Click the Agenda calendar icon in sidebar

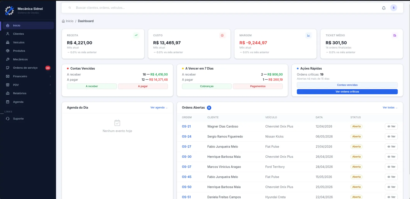8,102
